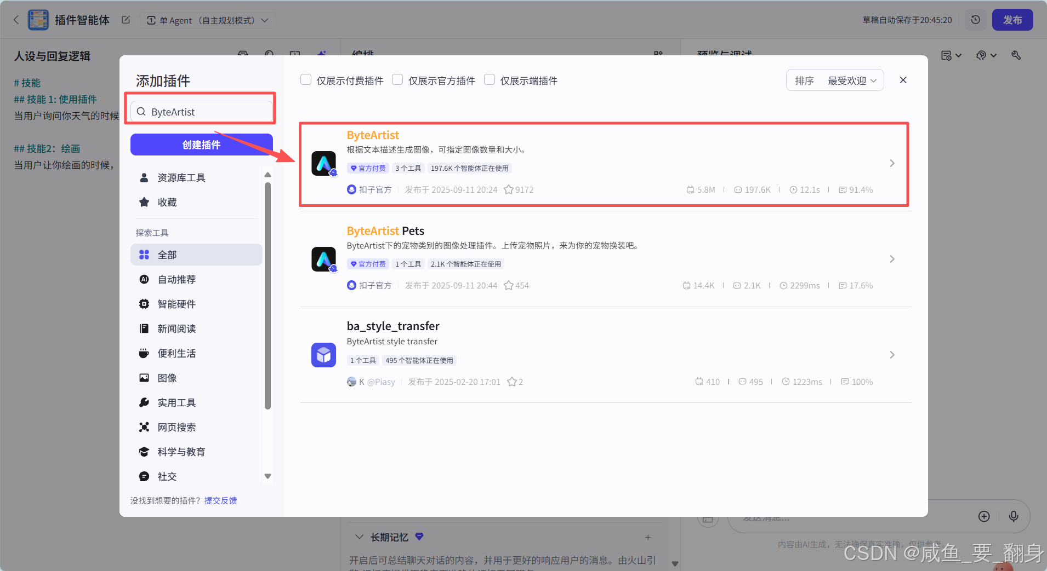Open the fingerprint icon dropdown in preview panel
The image size is (1047, 571).
(x=986, y=55)
